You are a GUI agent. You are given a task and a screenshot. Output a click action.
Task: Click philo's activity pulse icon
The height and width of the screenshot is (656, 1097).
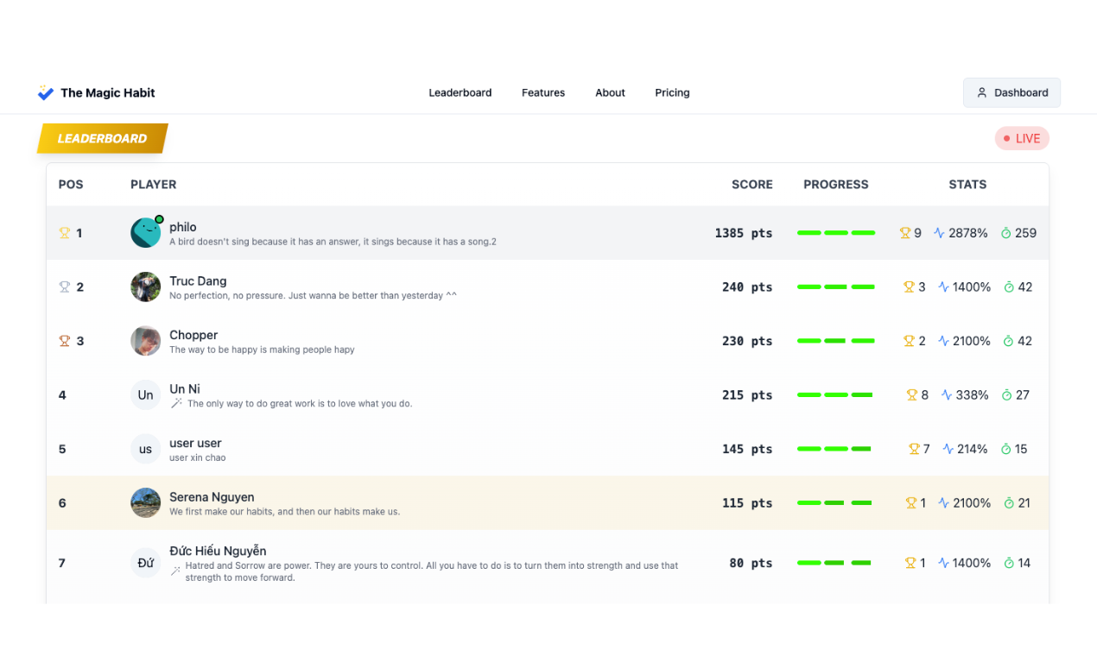pos(939,233)
